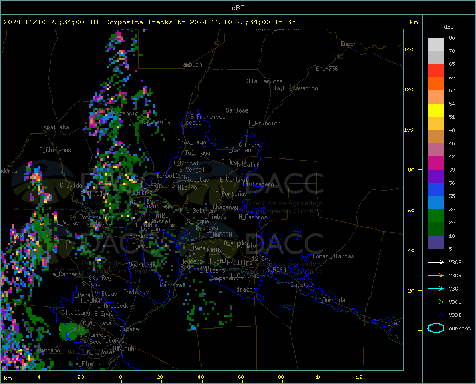Select the green 20 dBZ color swatch
476x384 pixels.
pos(436,216)
